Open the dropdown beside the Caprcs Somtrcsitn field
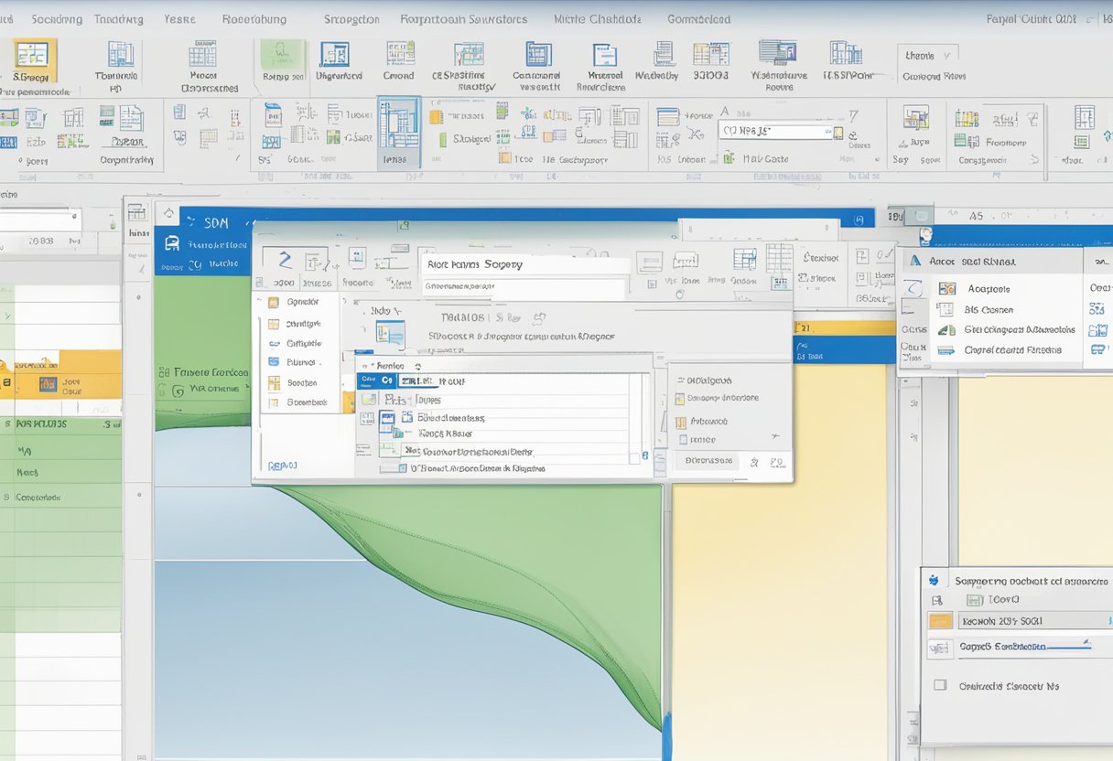 coord(1087,641)
